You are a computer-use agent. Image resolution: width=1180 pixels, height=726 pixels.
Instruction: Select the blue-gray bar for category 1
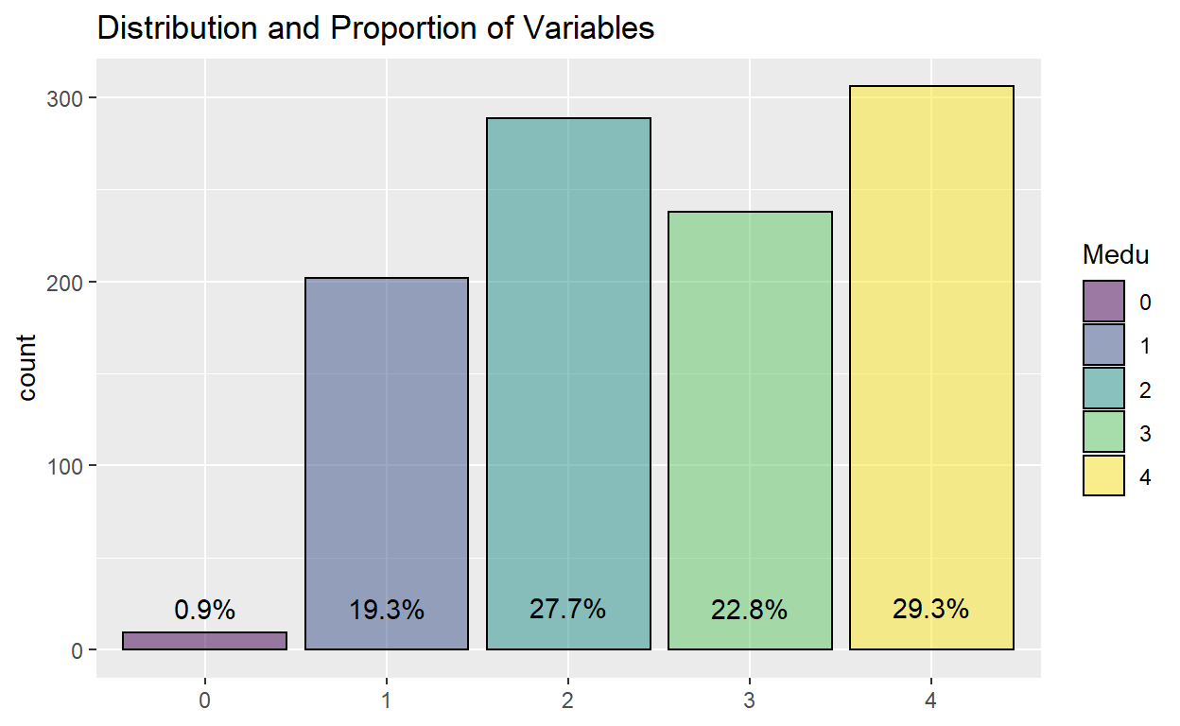pos(386,454)
